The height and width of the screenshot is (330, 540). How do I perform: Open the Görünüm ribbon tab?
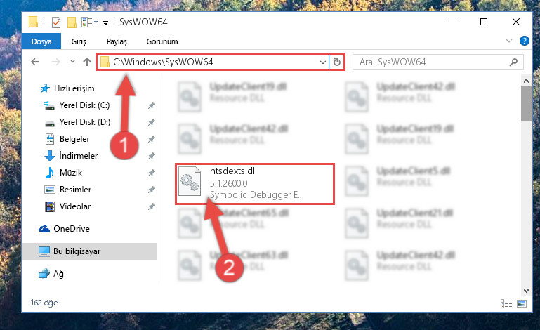(x=162, y=41)
